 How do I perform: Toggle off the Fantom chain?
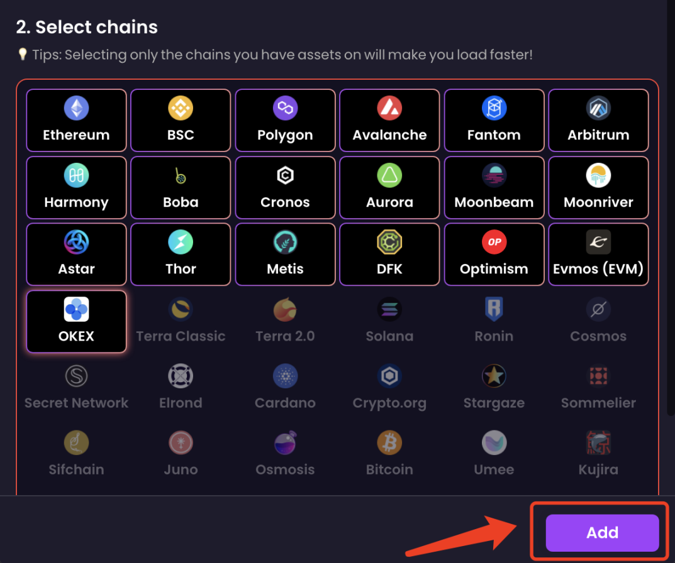(x=494, y=120)
